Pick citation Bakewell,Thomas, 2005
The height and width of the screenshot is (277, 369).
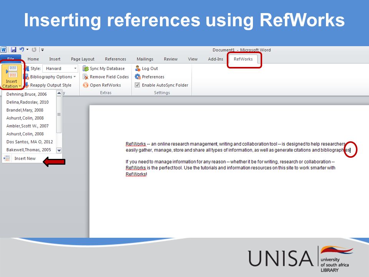point(29,150)
